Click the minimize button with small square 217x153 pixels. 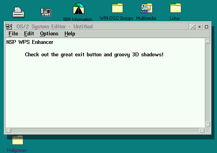[200, 27]
